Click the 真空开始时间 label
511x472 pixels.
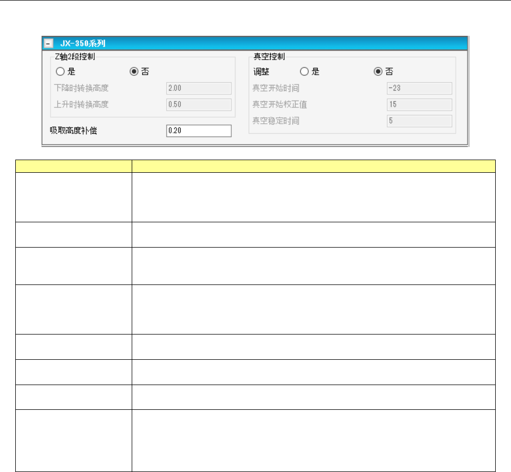pos(276,88)
